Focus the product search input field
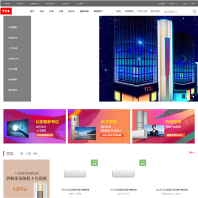Viewport: 198px width, 198px height. [177, 12]
